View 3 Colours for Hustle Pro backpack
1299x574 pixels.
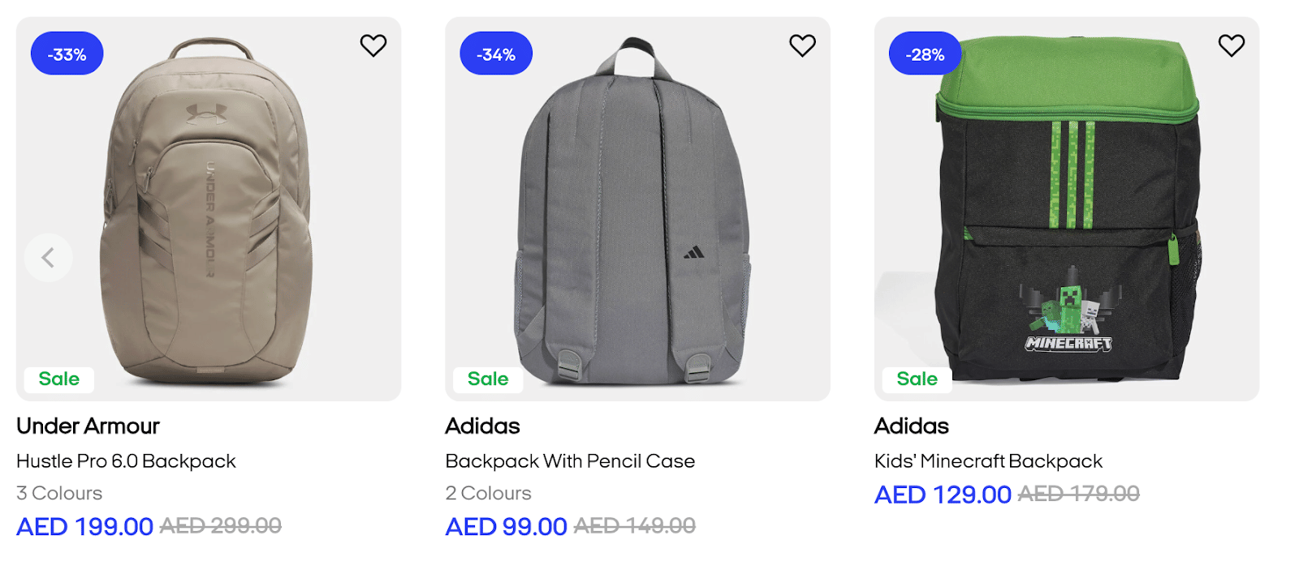coord(59,493)
